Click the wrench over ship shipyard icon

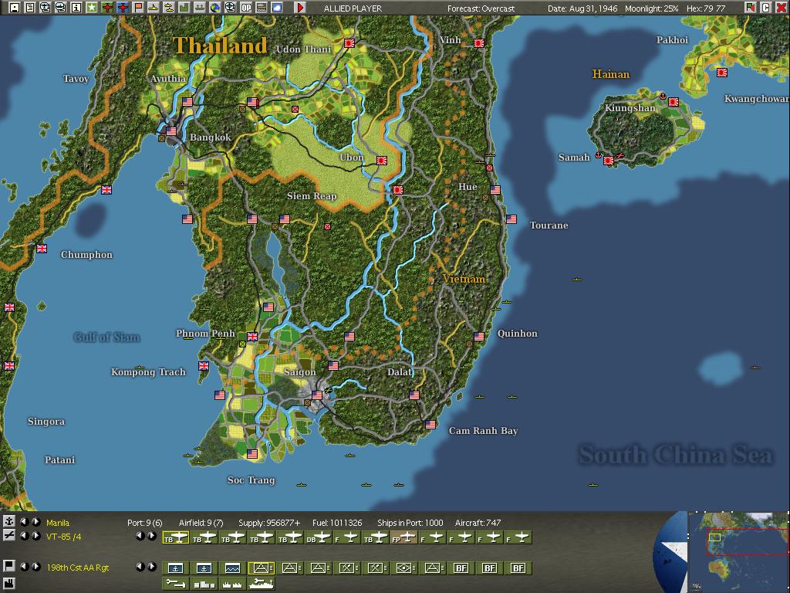(261, 584)
